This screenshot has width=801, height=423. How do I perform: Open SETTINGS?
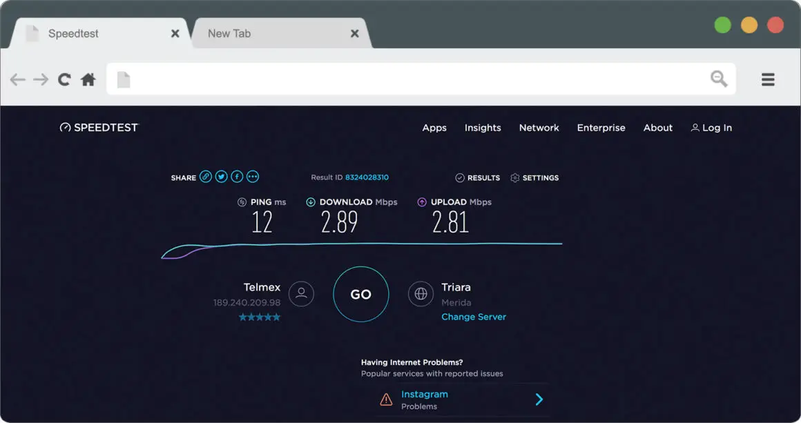pyautogui.click(x=534, y=177)
